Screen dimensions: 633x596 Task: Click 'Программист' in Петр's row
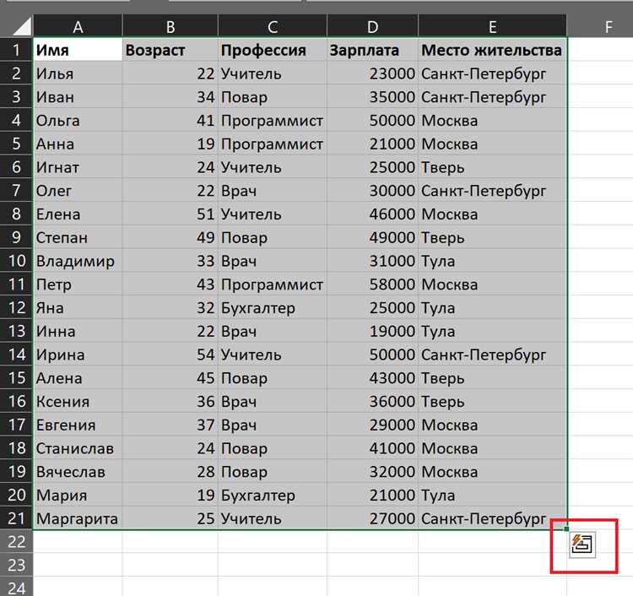(x=273, y=284)
